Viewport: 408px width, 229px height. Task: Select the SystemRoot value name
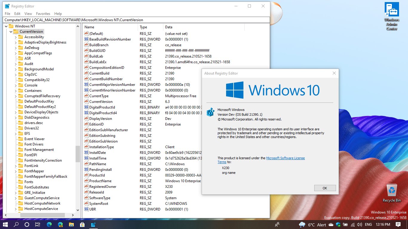(99, 204)
